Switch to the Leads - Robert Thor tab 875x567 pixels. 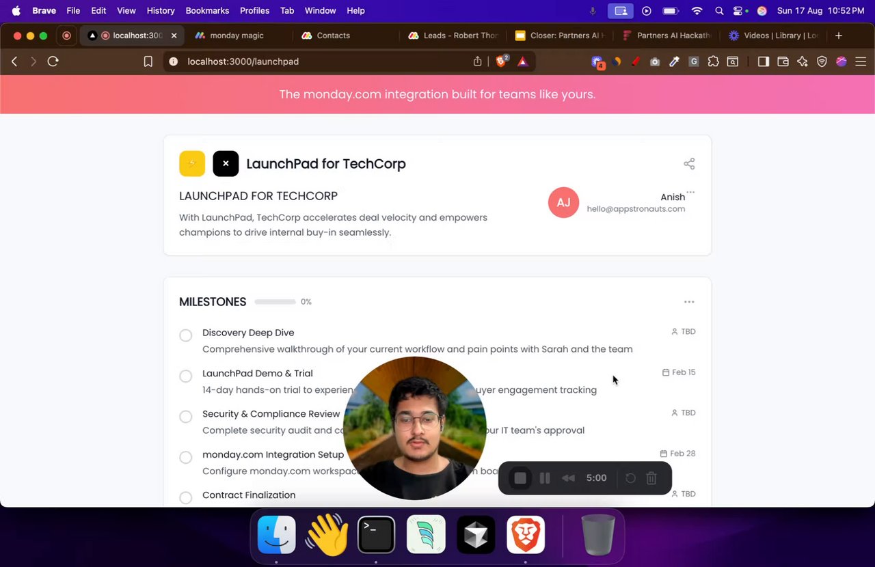(454, 36)
